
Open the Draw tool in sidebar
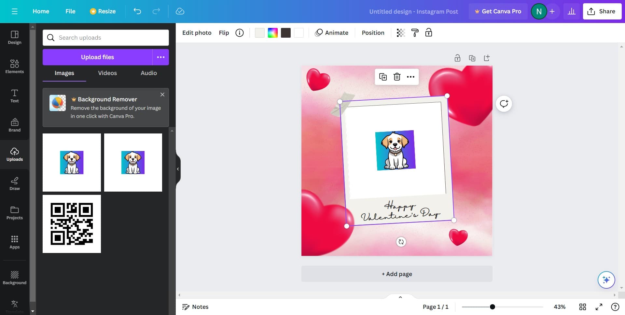(15, 183)
